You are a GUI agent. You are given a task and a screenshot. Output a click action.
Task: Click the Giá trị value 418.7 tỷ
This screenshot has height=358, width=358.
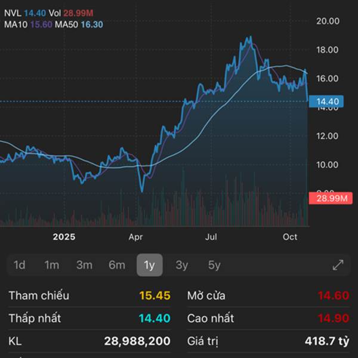point(327,341)
